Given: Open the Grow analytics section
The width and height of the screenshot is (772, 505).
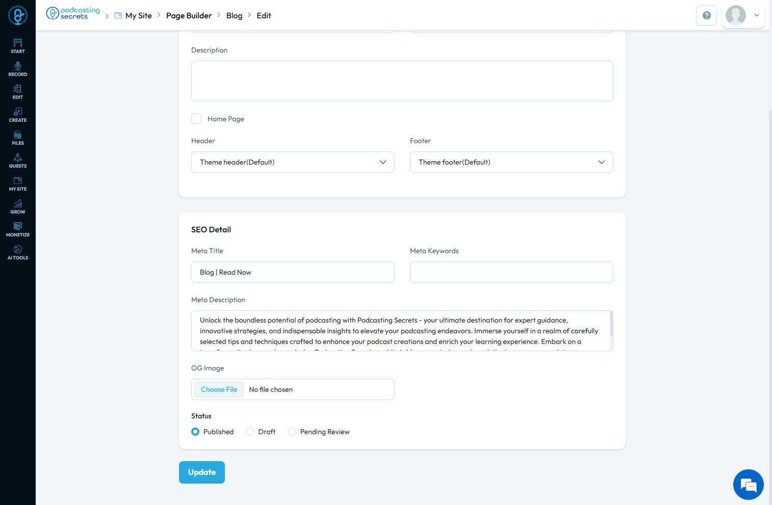Looking at the screenshot, I should (x=18, y=206).
